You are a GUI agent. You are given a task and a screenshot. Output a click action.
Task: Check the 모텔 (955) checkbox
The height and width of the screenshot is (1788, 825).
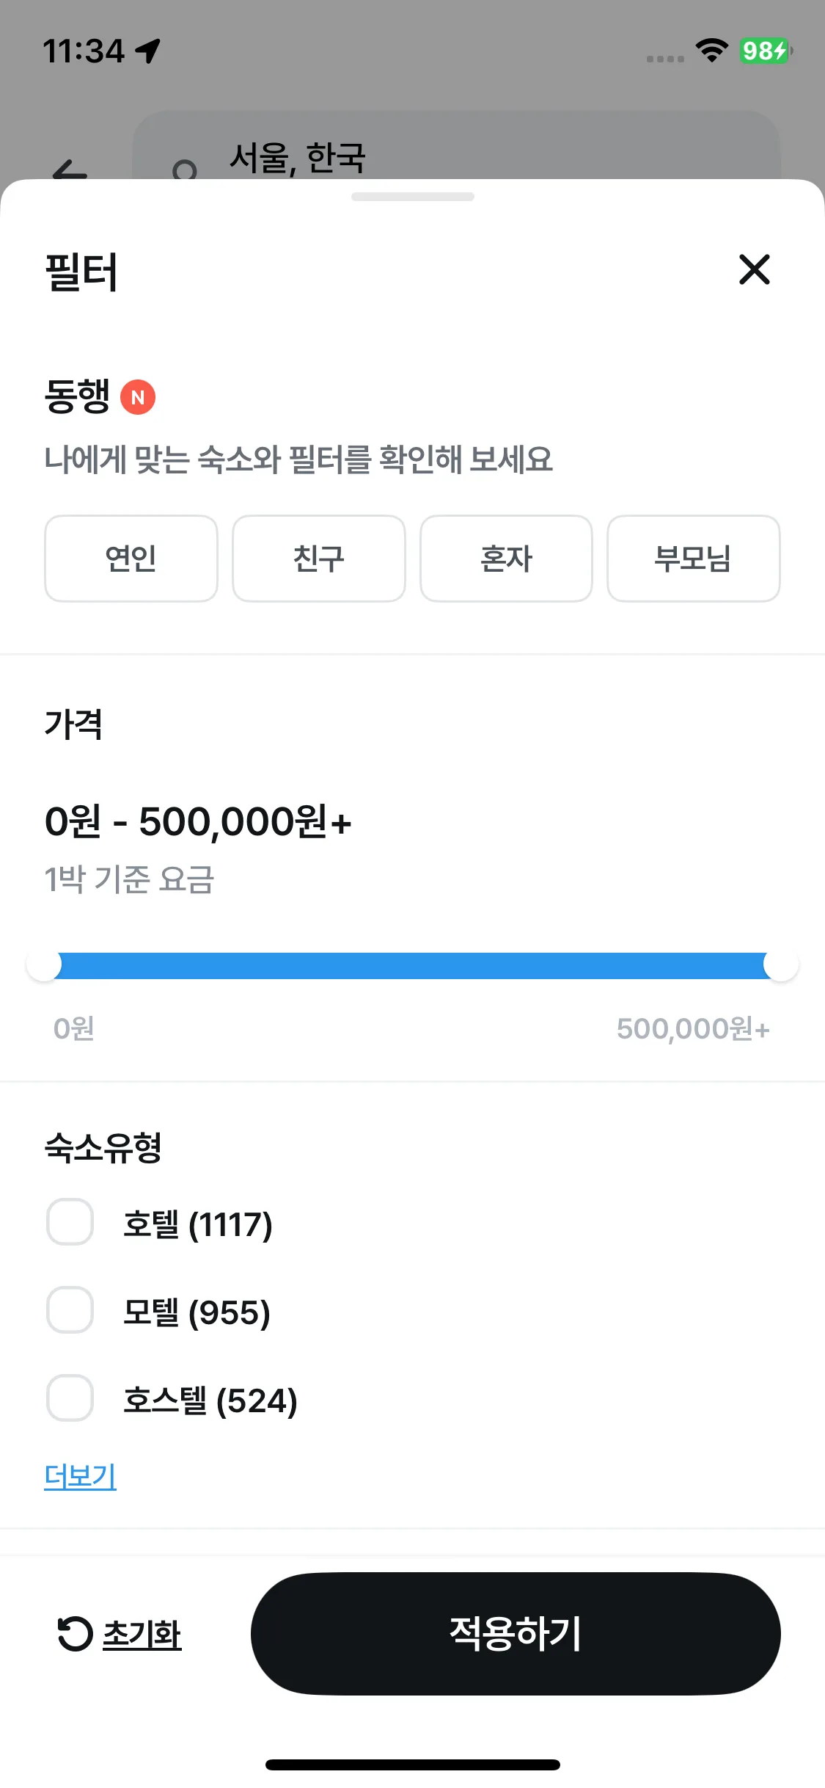coord(70,1310)
